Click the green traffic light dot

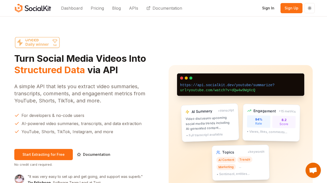pos(191,78)
